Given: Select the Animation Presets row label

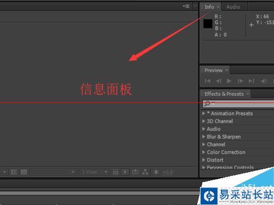Looking at the screenshot, I should [x=230, y=113].
